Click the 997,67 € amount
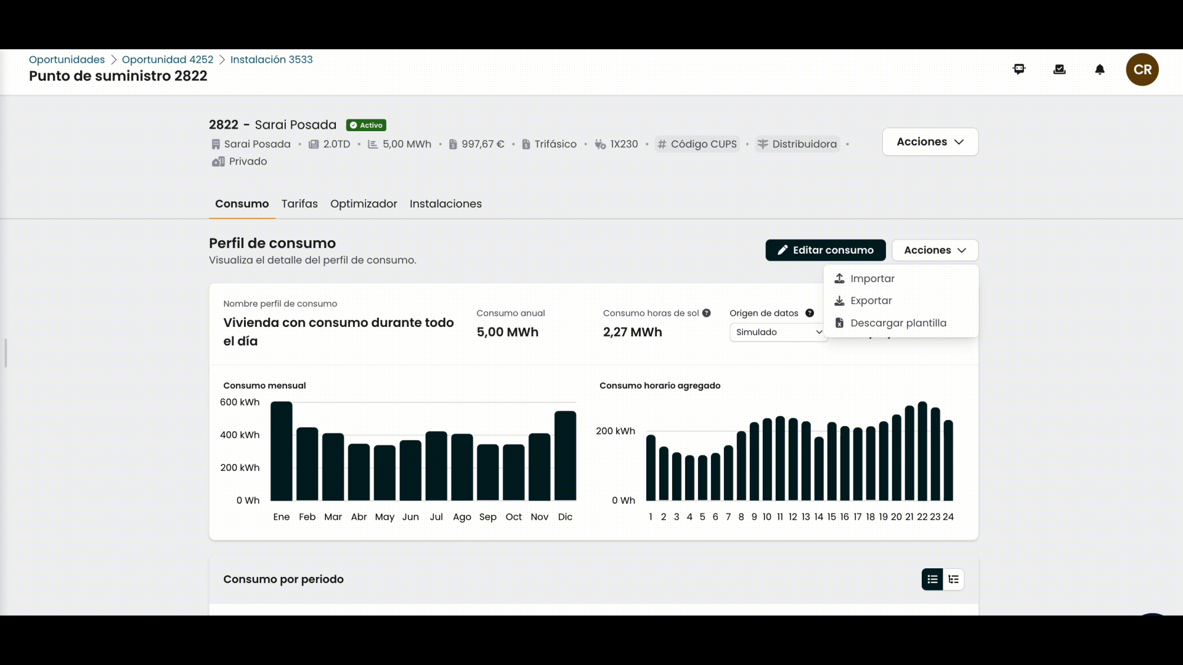The image size is (1183, 665). pos(483,144)
